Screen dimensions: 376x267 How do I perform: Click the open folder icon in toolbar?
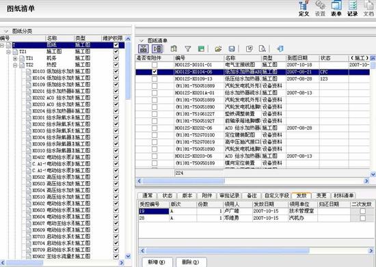218,49
